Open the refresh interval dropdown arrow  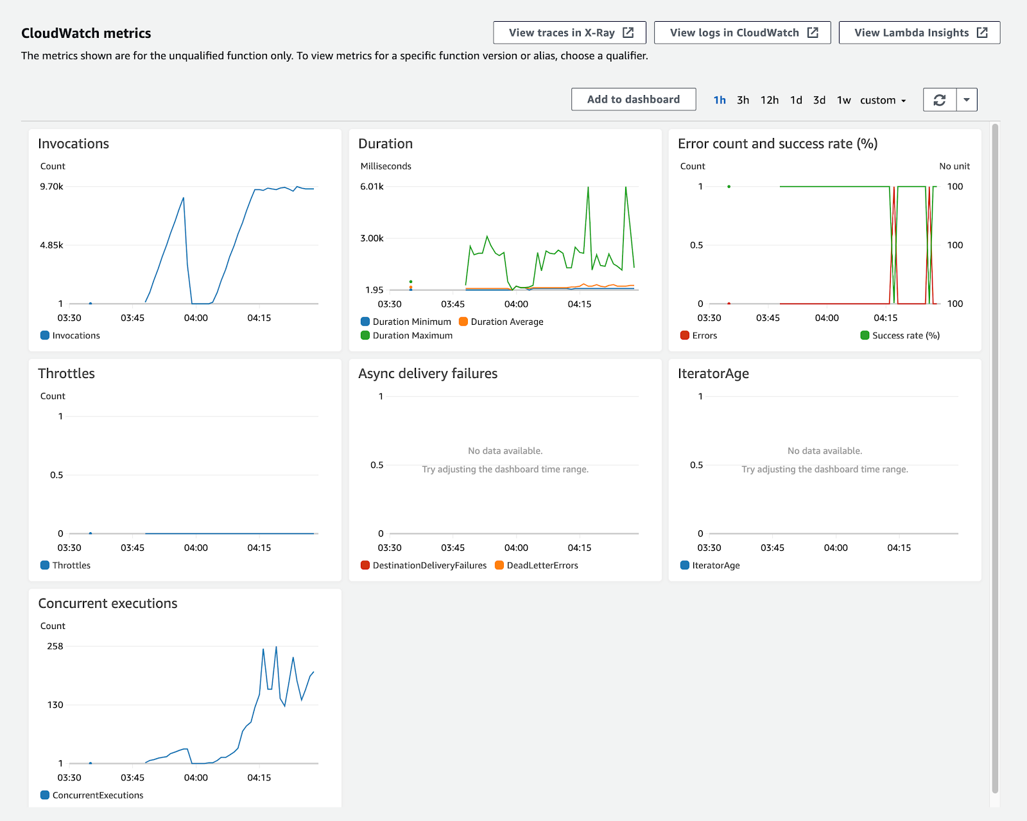(967, 100)
